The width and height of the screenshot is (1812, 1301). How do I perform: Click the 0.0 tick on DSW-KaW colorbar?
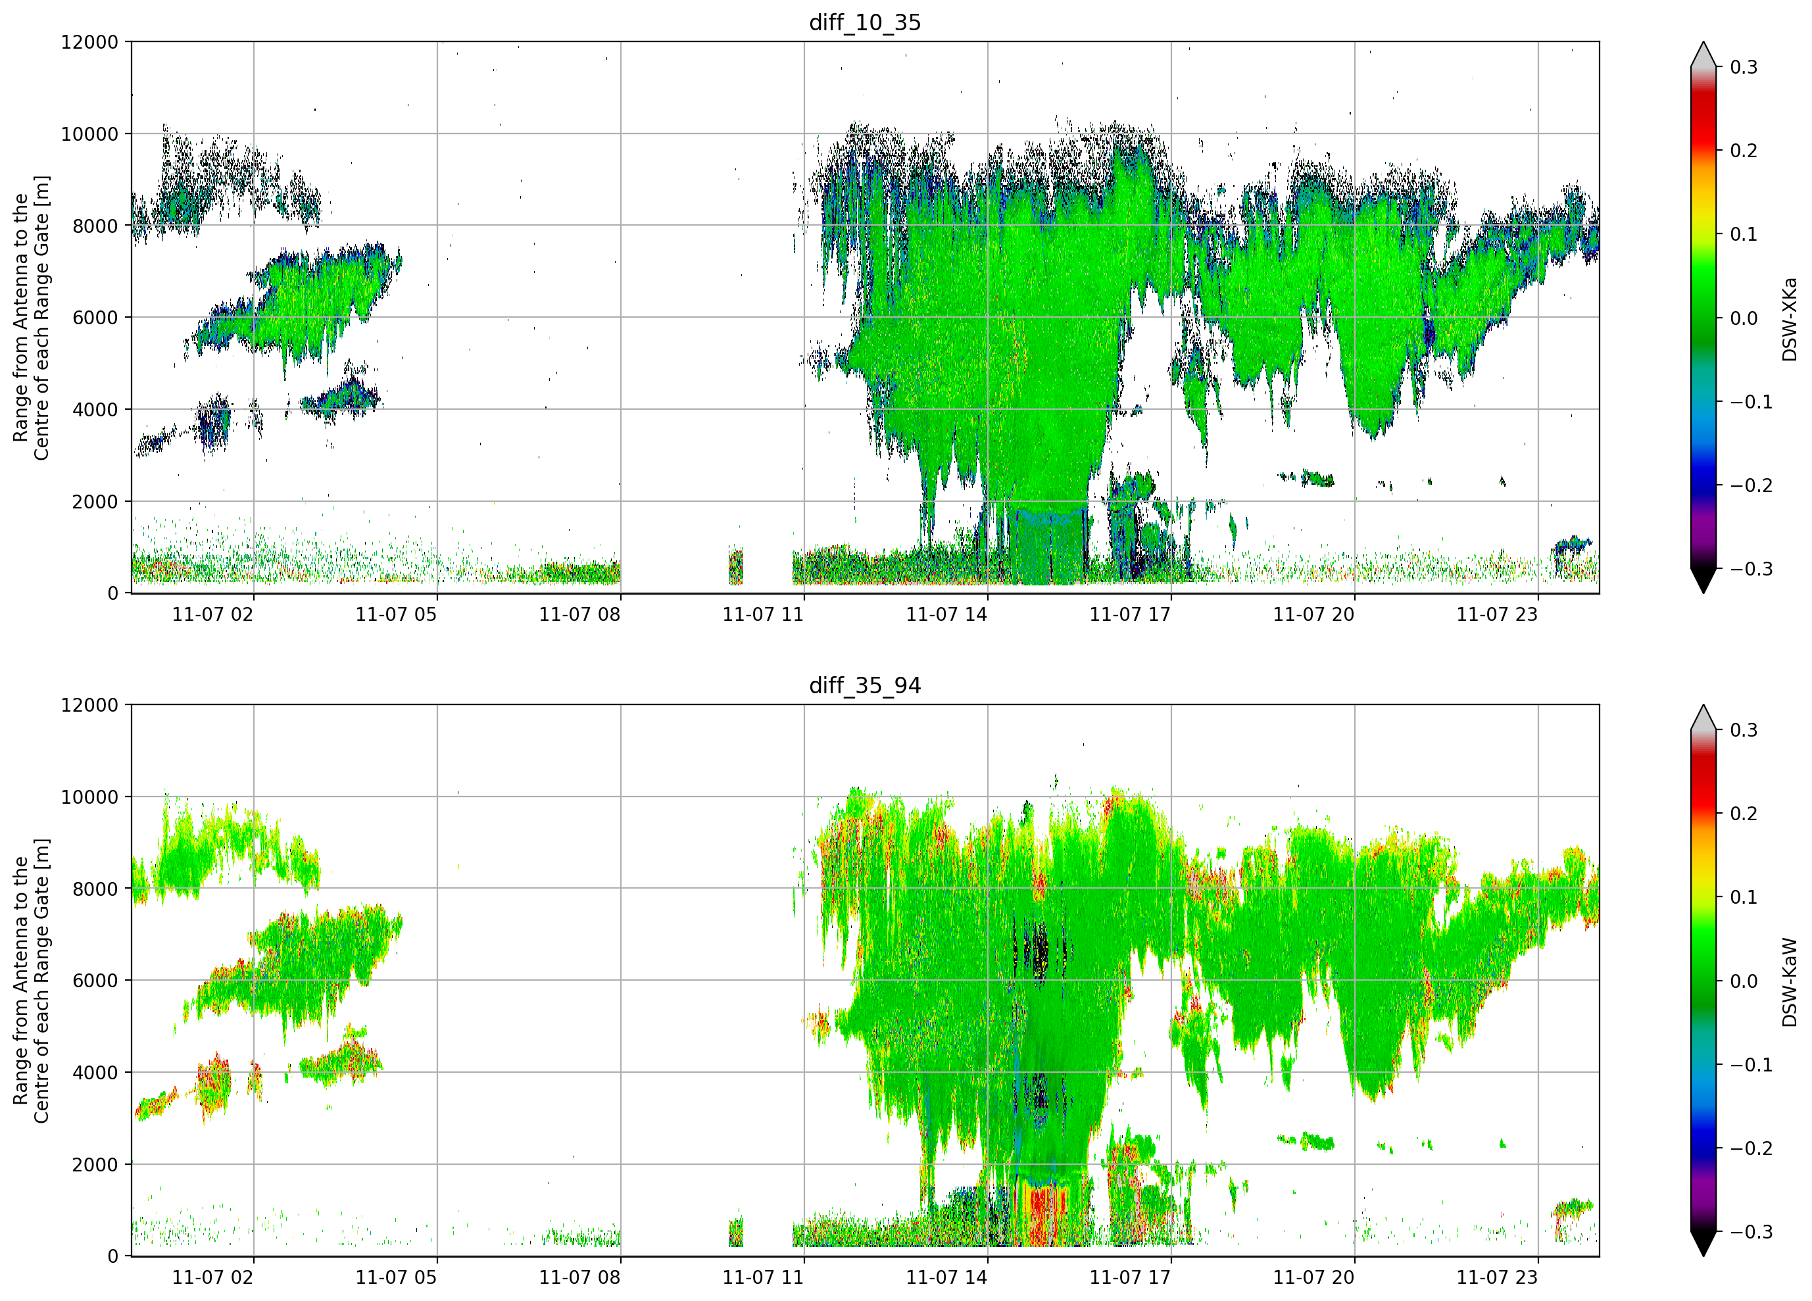point(1744,981)
